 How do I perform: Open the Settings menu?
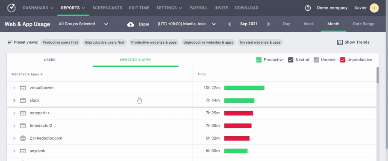click(169, 8)
